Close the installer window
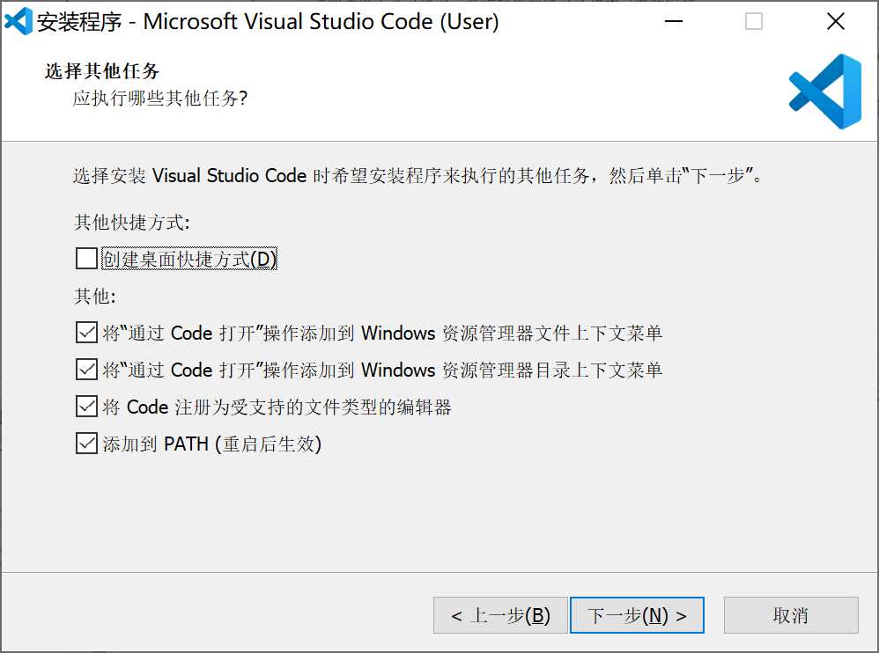The width and height of the screenshot is (879, 653). pyautogui.click(x=835, y=22)
